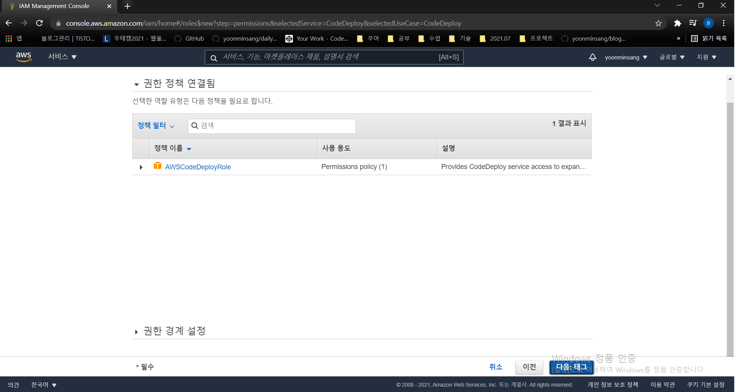735x392 pixels.
Task: Open the notifications bell icon
Action: [592, 57]
